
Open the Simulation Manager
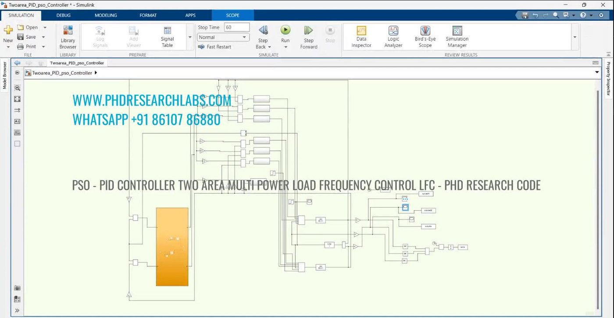[x=457, y=37]
